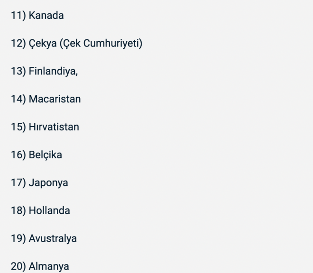
Task: Click the number 17 before Japonya
Action: click(x=17, y=182)
